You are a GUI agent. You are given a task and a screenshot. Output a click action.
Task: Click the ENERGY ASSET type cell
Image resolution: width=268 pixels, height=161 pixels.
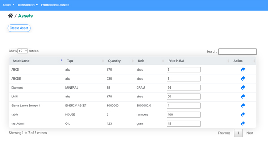click(76, 106)
